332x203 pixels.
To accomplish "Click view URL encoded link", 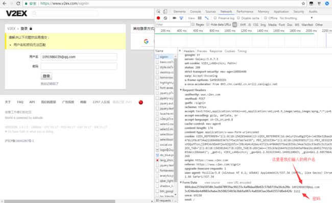I will [x=239, y=183].
